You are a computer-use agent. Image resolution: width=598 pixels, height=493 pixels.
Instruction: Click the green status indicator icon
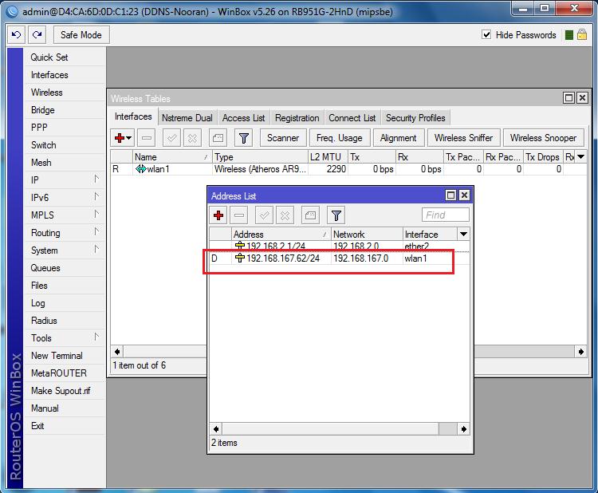(x=568, y=35)
